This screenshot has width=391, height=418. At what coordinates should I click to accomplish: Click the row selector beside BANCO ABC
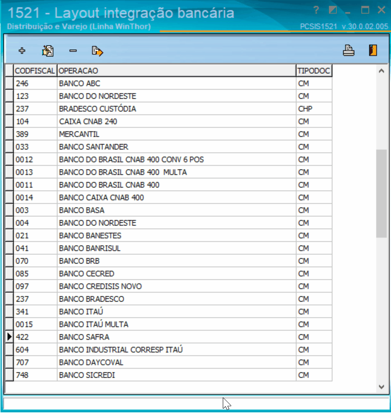coord(9,84)
